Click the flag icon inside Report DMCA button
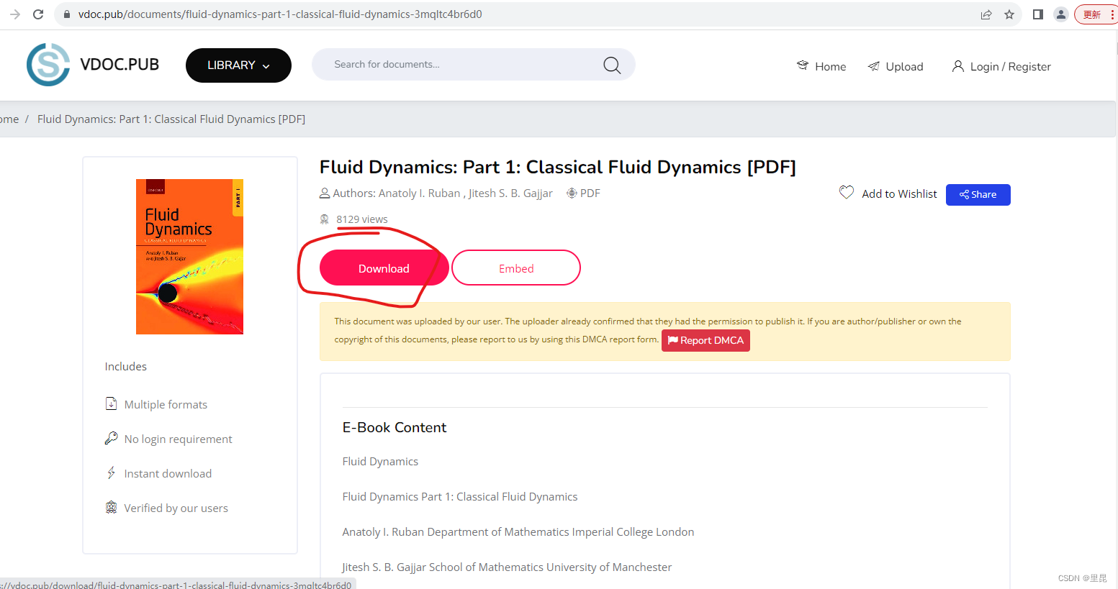 [x=673, y=340]
